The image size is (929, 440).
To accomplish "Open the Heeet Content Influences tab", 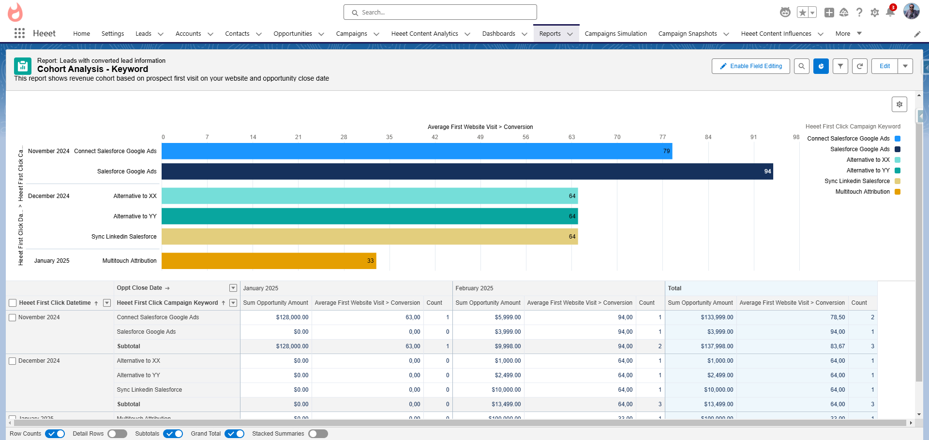I will tap(776, 34).
